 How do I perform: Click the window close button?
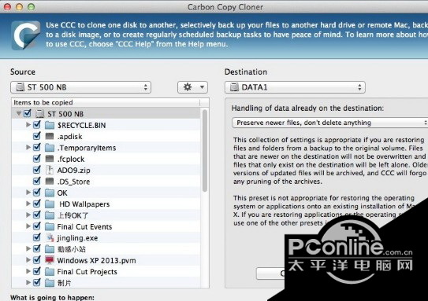pyautogui.click(x=7, y=7)
